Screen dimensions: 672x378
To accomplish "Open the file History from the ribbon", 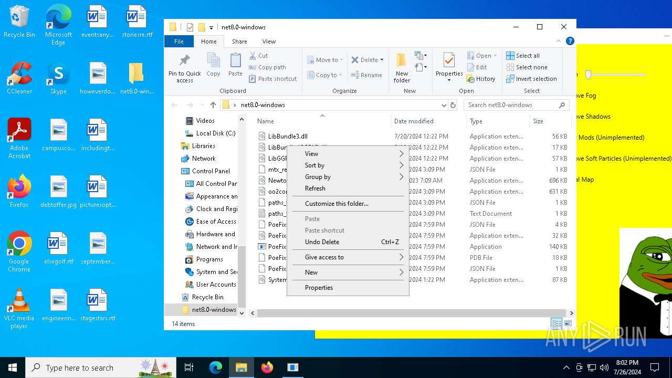I will 481,79.
